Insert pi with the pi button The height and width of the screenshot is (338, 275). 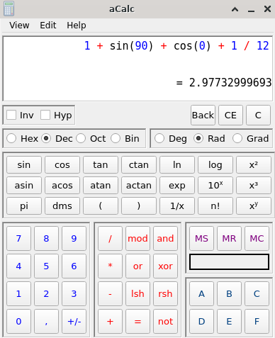[x=24, y=206]
